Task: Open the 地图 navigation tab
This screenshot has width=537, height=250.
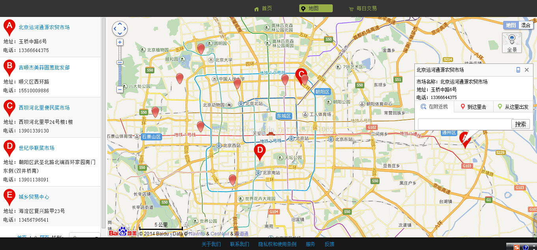Action: click(316, 8)
